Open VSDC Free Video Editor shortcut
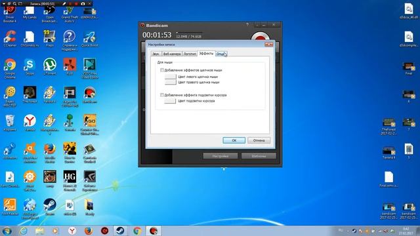The width and height of the screenshot is (420, 236). [x=90, y=68]
